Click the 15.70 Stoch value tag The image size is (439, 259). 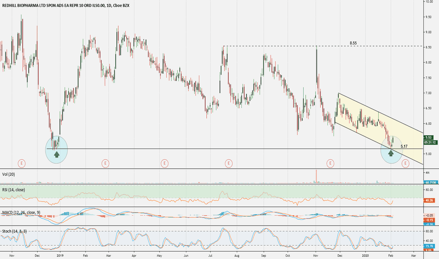click(x=429, y=246)
